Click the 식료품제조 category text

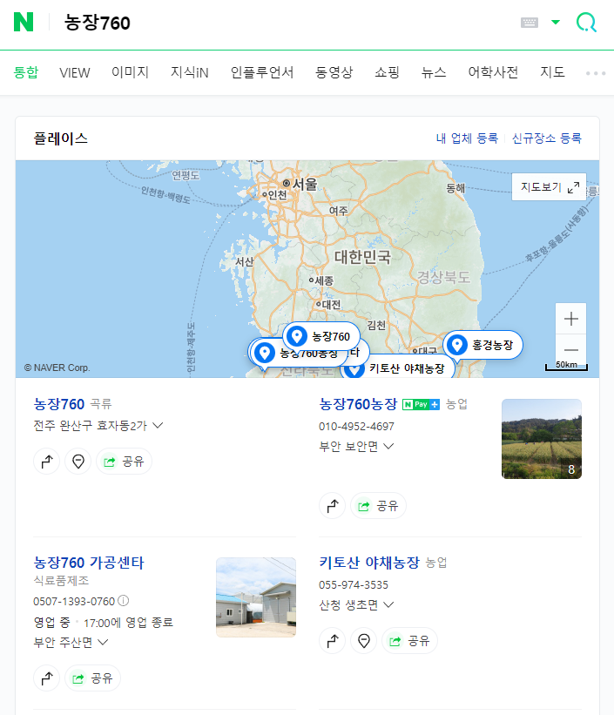pyautogui.click(x=61, y=581)
